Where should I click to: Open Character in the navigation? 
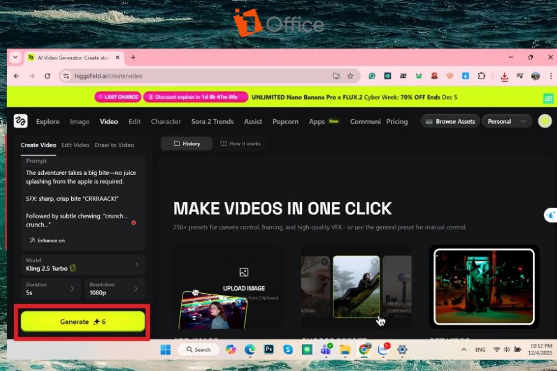166,121
